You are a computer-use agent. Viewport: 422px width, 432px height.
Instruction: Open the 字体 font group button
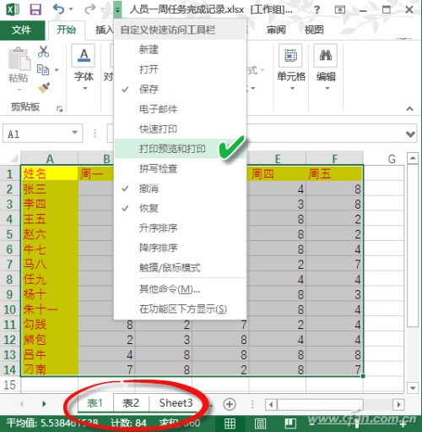tap(84, 68)
